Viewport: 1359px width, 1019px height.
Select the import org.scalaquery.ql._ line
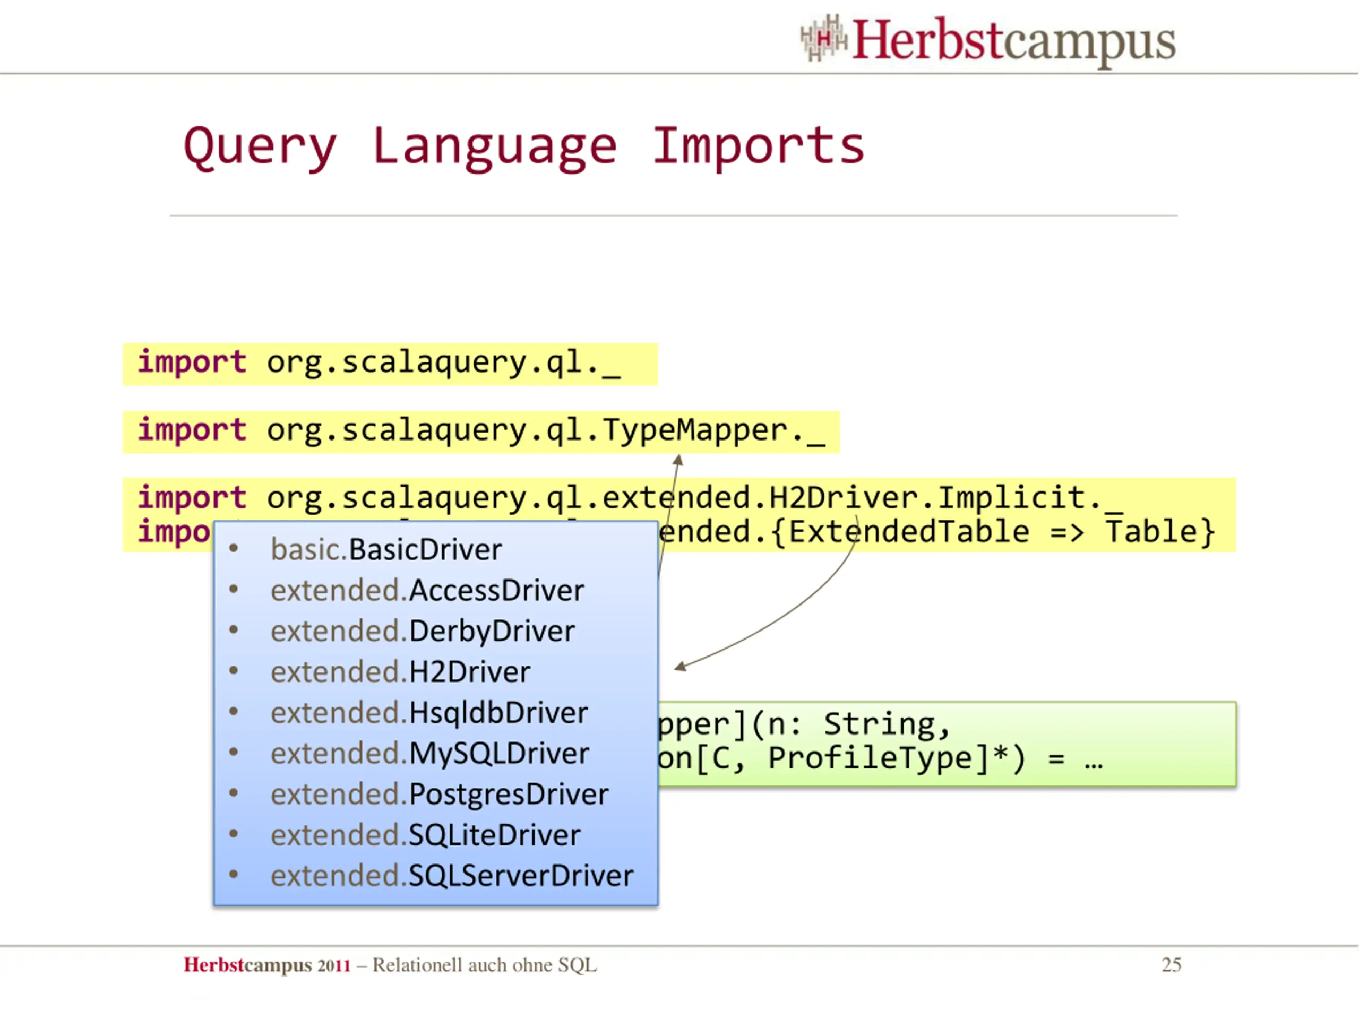coord(379,364)
